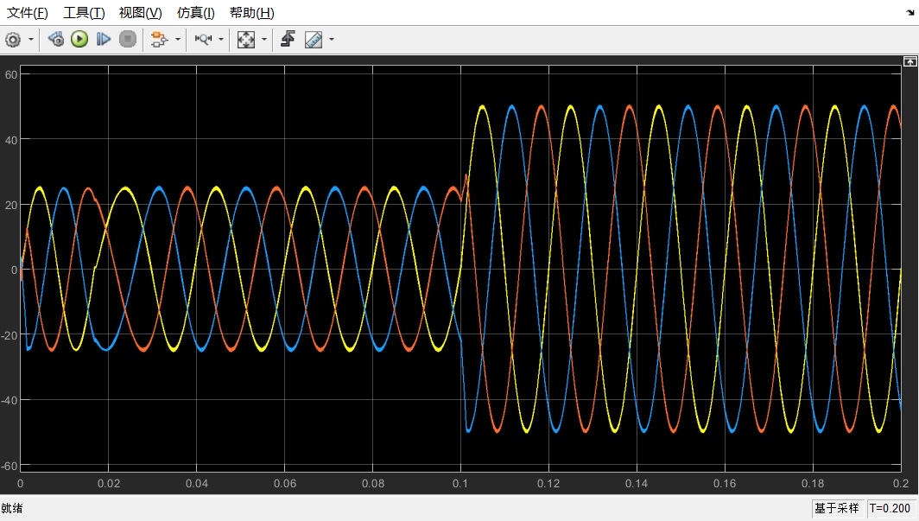The width and height of the screenshot is (919, 521).
Task: Open the 仿真(I) menu
Action: coord(196,12)
